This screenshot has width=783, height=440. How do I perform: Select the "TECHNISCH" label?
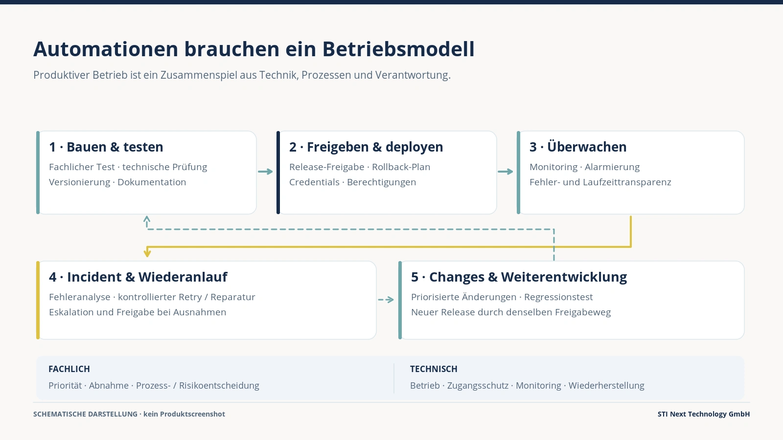click(434, 369)
